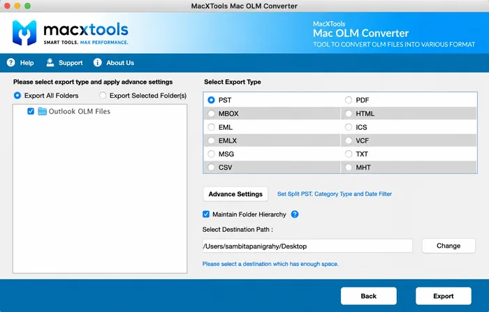Viewport: 489px width, 312px height.
Task: Click the MacXTools logo icon
Action: (24, 33)
